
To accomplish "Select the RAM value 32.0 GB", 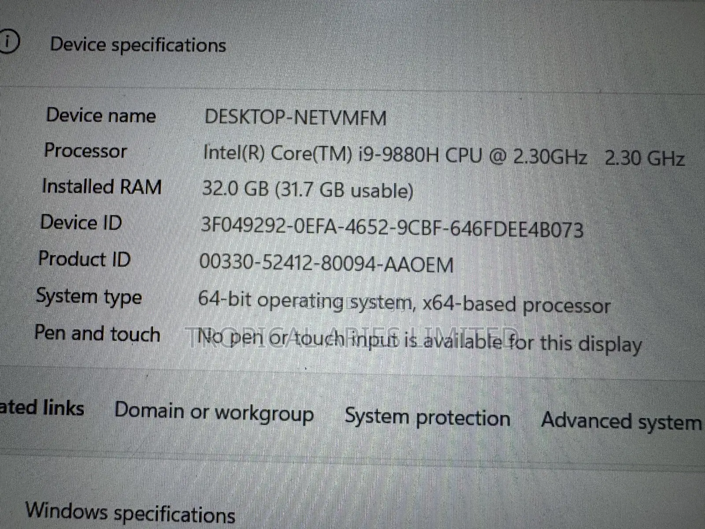I will pos(308,190).
